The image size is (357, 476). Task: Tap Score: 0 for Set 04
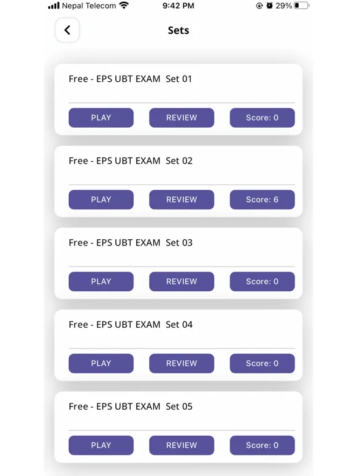(262, 363)
